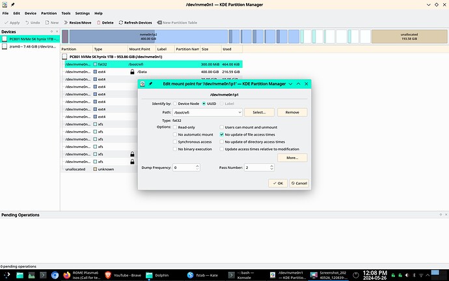Refresh Devices from the toolbar

[135, 23]
